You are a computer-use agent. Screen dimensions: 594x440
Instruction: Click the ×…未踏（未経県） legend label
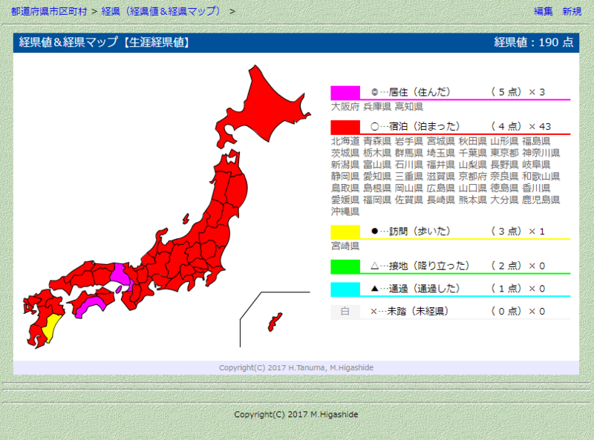(410, 311)
